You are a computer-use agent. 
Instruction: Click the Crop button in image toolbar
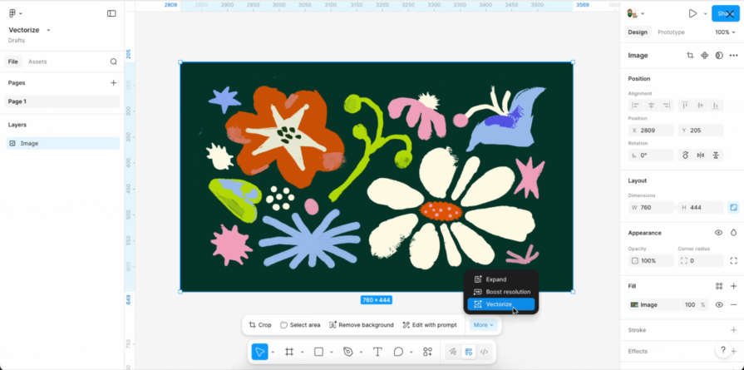pyautogui.click(x=260, y=325)
